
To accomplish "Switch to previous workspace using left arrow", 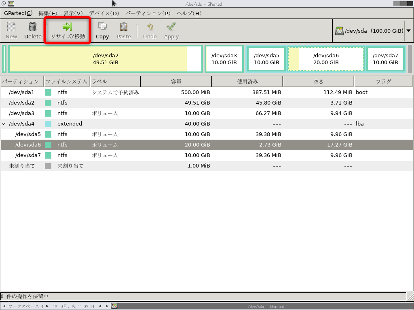I will tap(4, 306).
